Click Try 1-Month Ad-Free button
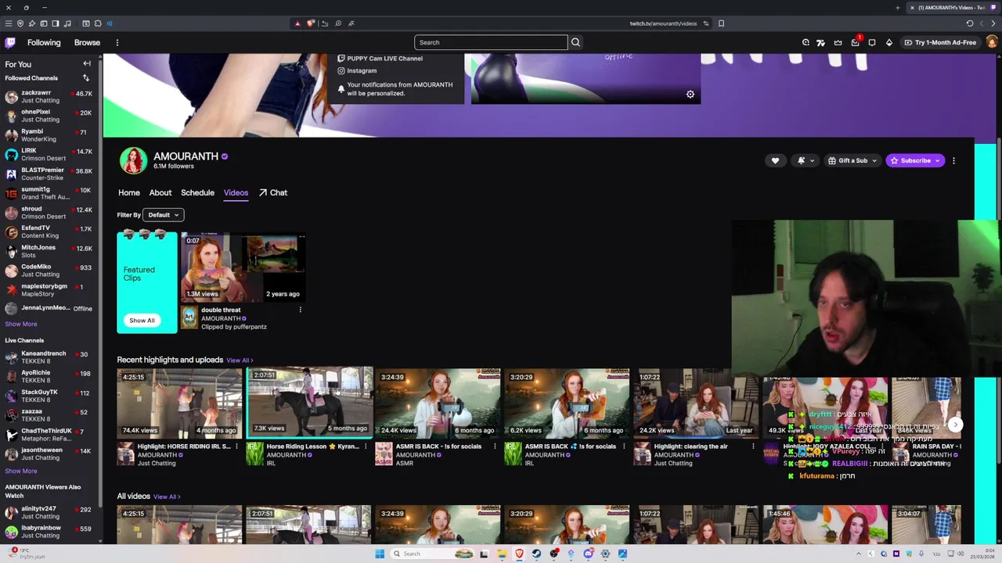Screen dimensions: 1002x563 (940, 42)
